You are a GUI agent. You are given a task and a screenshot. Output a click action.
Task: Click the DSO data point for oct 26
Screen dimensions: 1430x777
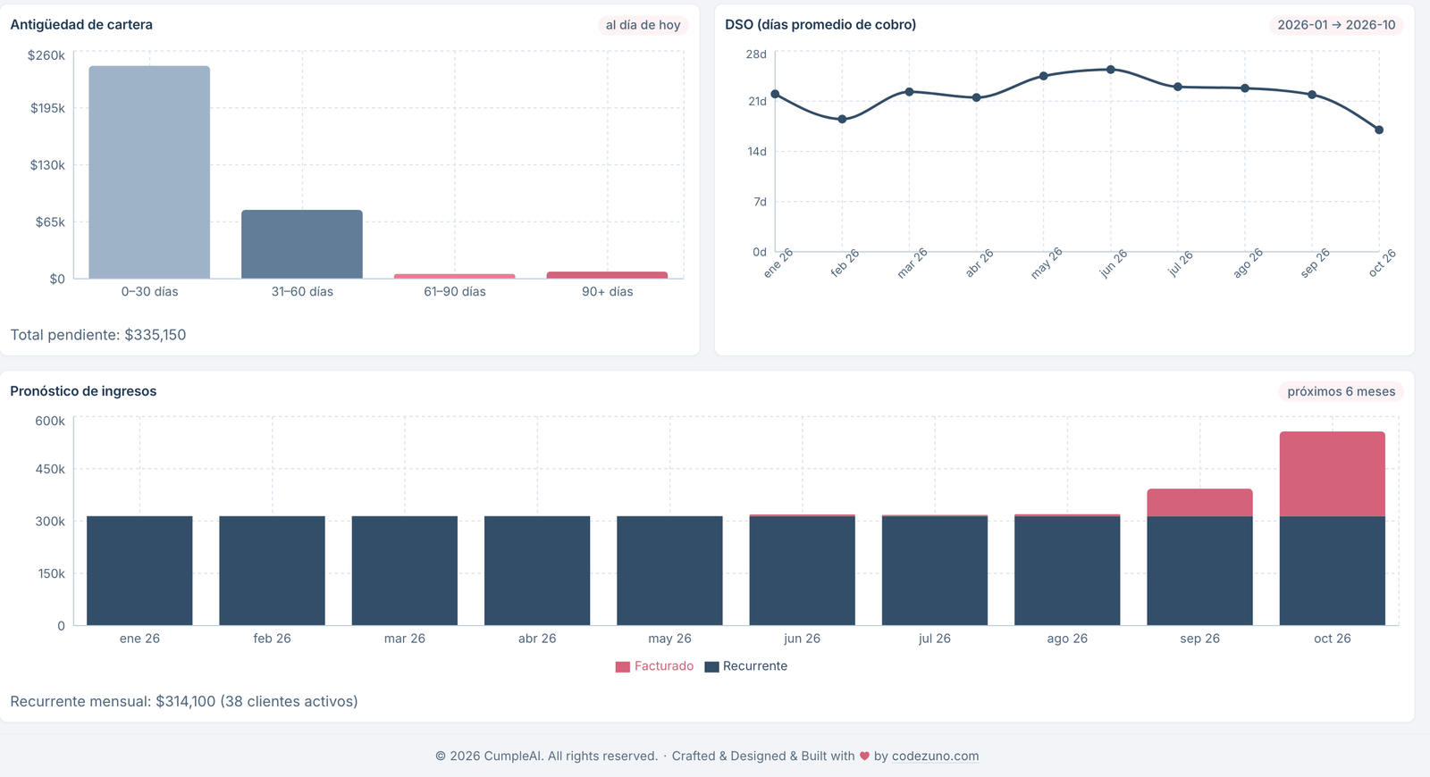(1379, 129)
